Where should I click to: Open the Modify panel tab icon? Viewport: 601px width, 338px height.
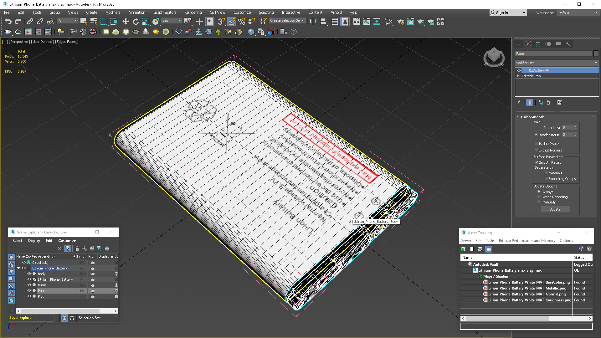tap(528, 44)
